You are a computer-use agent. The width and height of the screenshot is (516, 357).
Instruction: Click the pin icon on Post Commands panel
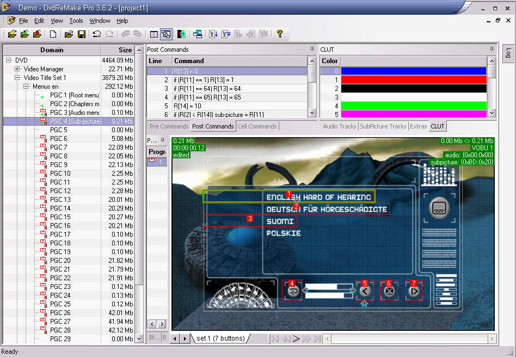point(312,49)
